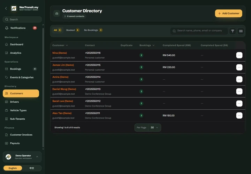Click the Dashboard home icon
Viewport: 251px width, 174px height.
(x=6, y=45)
